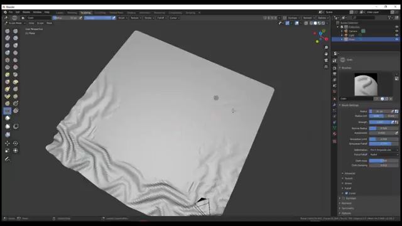Select the Box Mask tool
This screenshot has height=226, width=402.
click(x=8, y=126)
